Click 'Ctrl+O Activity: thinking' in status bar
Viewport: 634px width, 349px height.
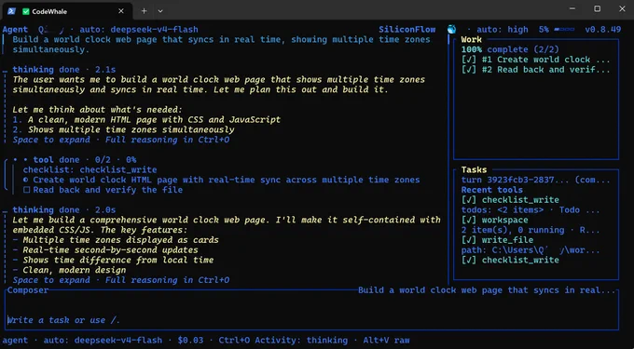pos(283,340)
